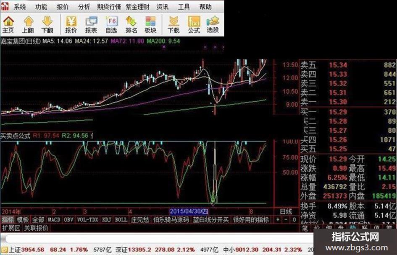Screen dimensions: 397x255
Task: Click the plus zoom button beside indicator tabs
Action: (x=278, y=220)
